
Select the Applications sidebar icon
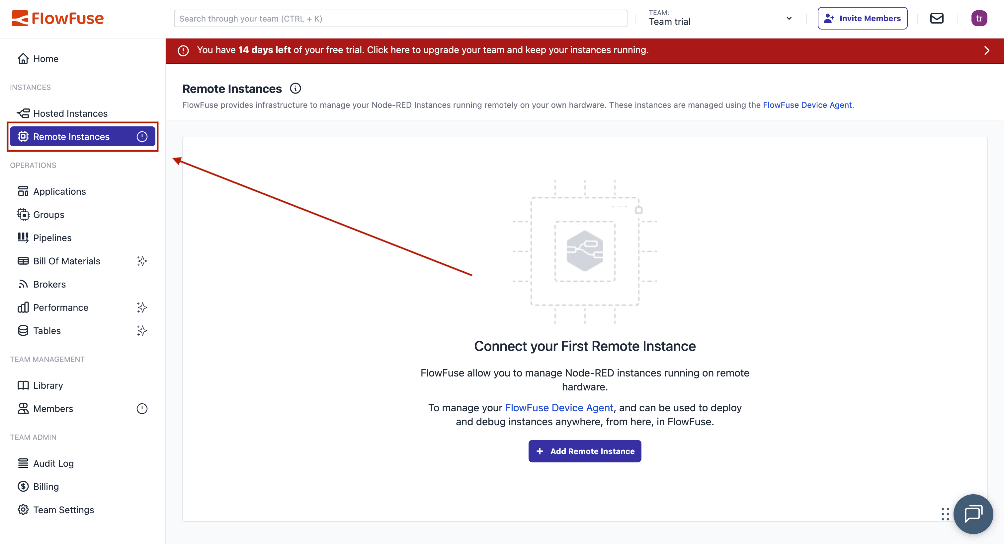23,191
